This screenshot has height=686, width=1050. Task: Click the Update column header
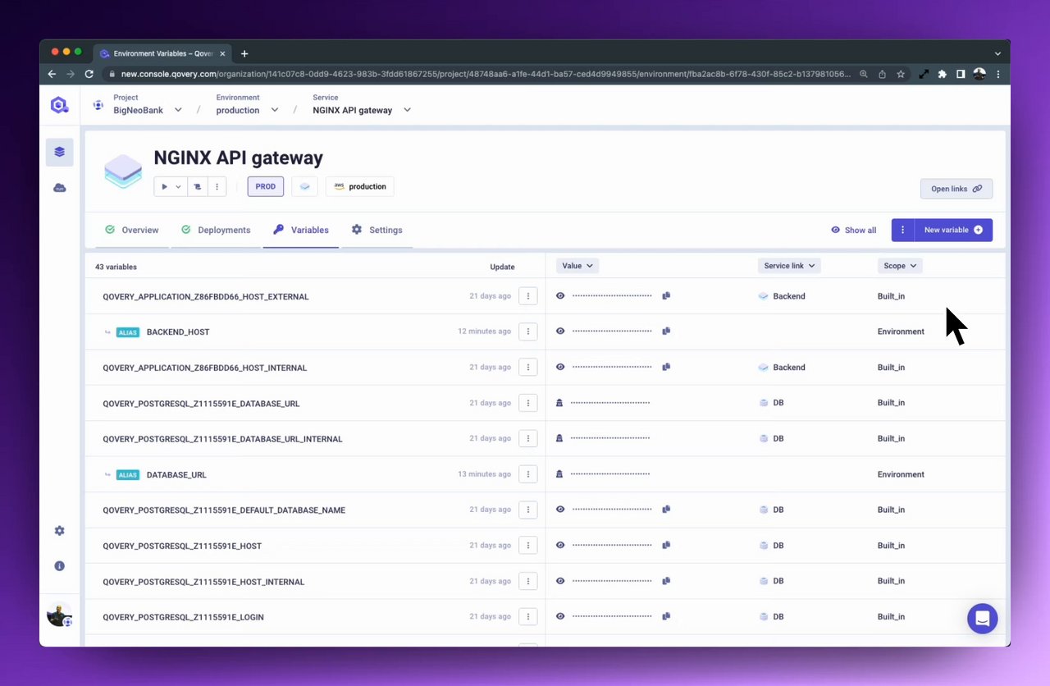tap(502, 267)
